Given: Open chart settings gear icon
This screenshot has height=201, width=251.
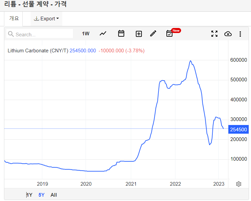Looking at the screenshot, I should tap(238, 184).
